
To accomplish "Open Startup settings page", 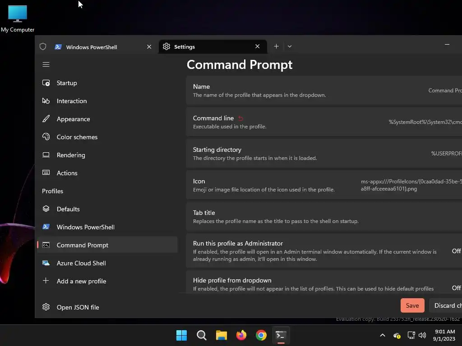I will 107,83.
